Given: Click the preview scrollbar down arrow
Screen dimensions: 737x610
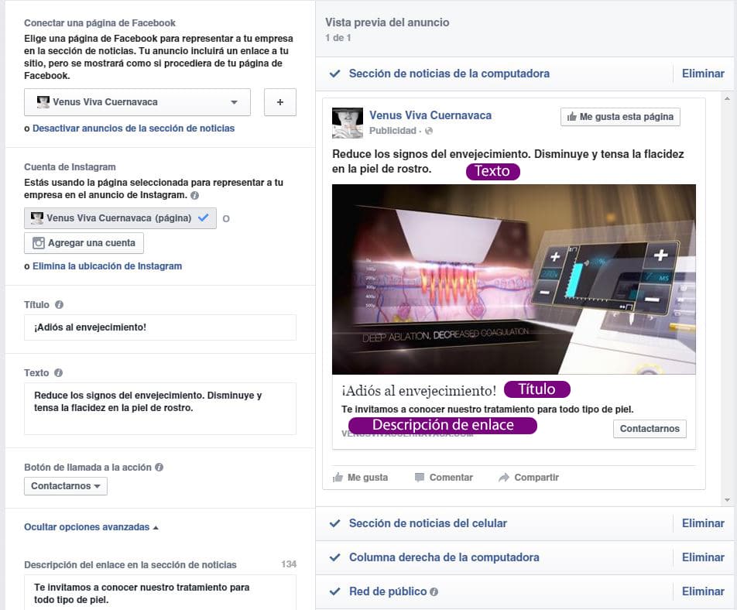Looking at the screenshot, I should (727, 500).
